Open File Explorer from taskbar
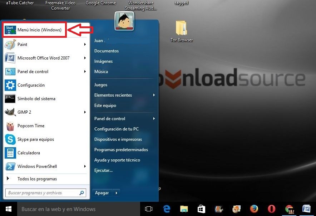Viewport: 316px width, 216px height. tap(184, 209)
